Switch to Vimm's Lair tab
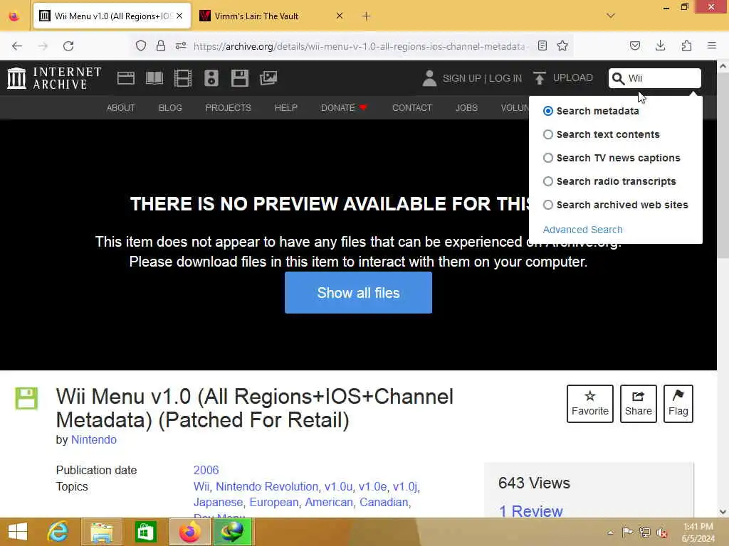The width and height of the screenshot is (729, 546). click(x=271, y=16)
